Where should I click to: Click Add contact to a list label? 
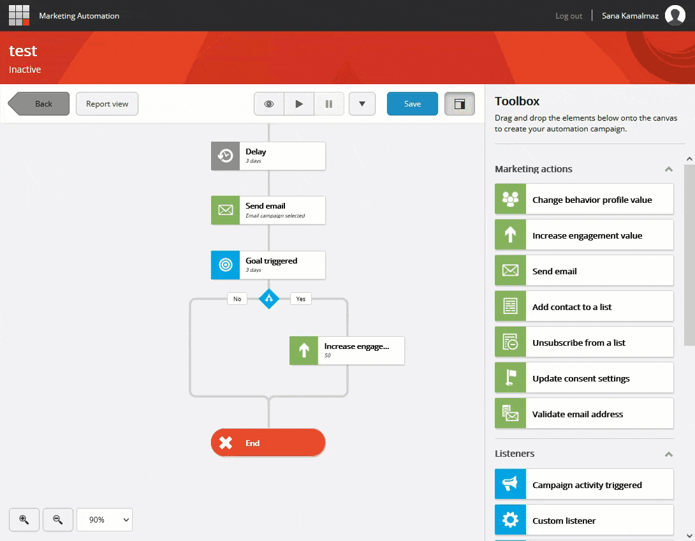[x=572, y=307]
